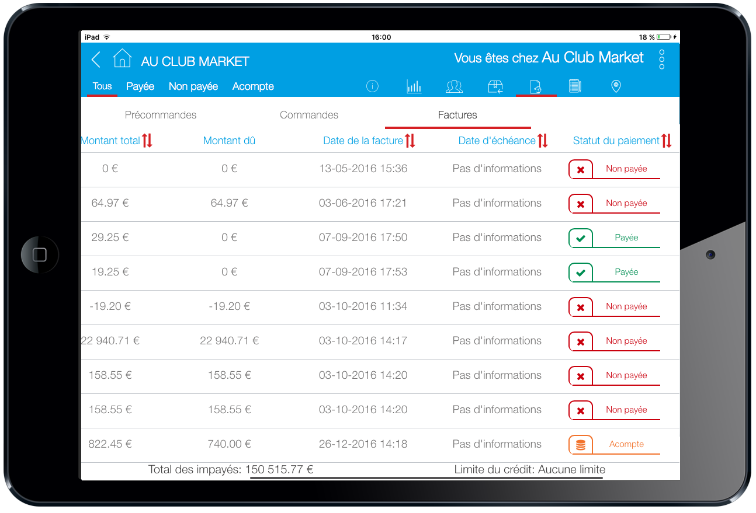Tap the Wi-Fi icon in the status bar
756x513 pixels.
coord(107,37)
